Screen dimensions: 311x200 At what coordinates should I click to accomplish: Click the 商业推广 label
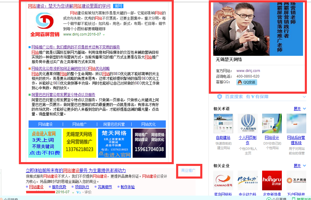click(188, 170)
